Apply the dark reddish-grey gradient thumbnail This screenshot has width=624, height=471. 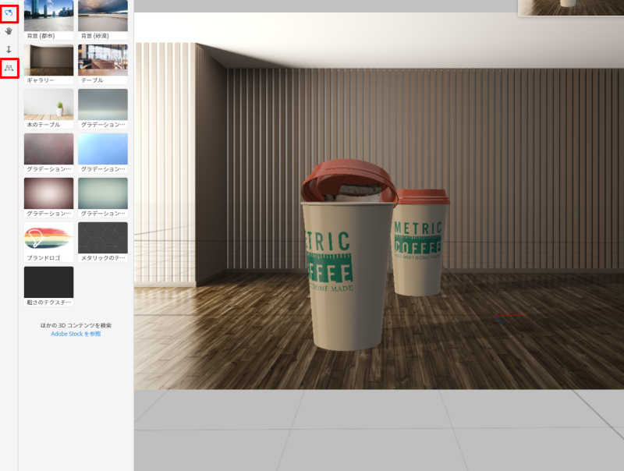pos(48,148)
